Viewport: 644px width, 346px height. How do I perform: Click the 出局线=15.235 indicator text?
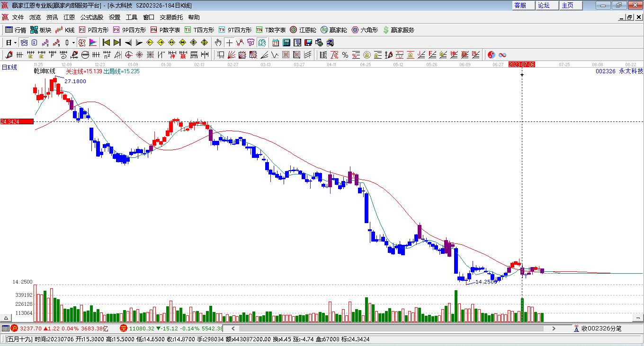coord(122,71)
